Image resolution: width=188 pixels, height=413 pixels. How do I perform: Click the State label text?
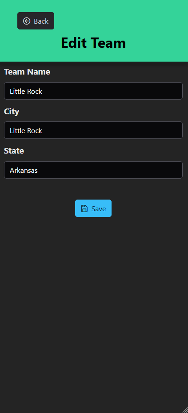click(14, 150)
